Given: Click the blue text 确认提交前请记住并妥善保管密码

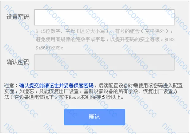Looking at the screenshot, I should coord(56,86).
